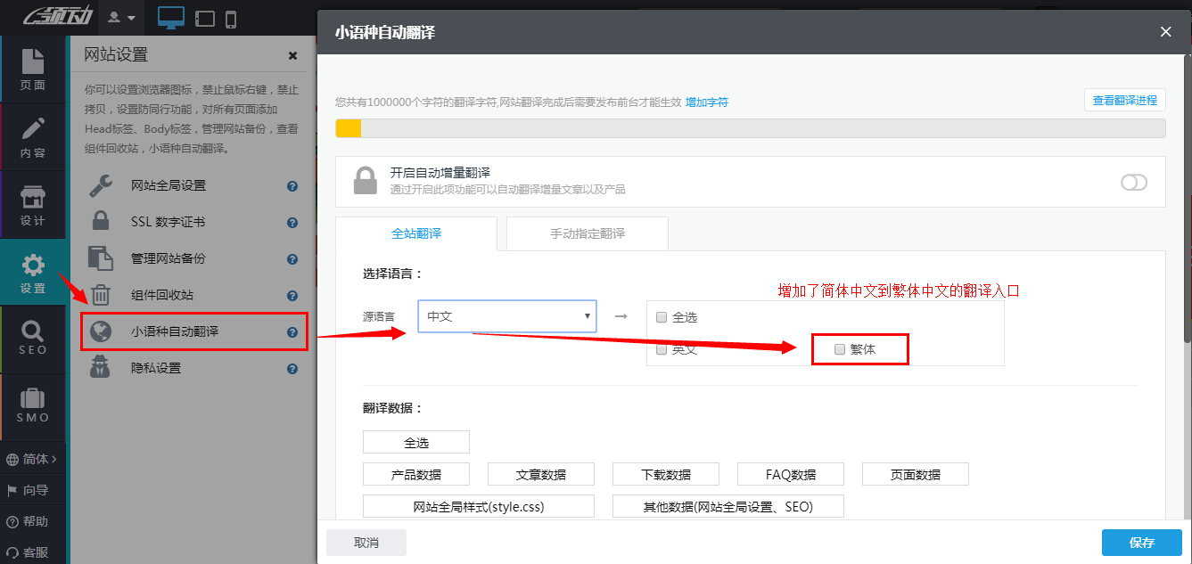Select the 小语种自动翻译 globe icon

point(101,331)
